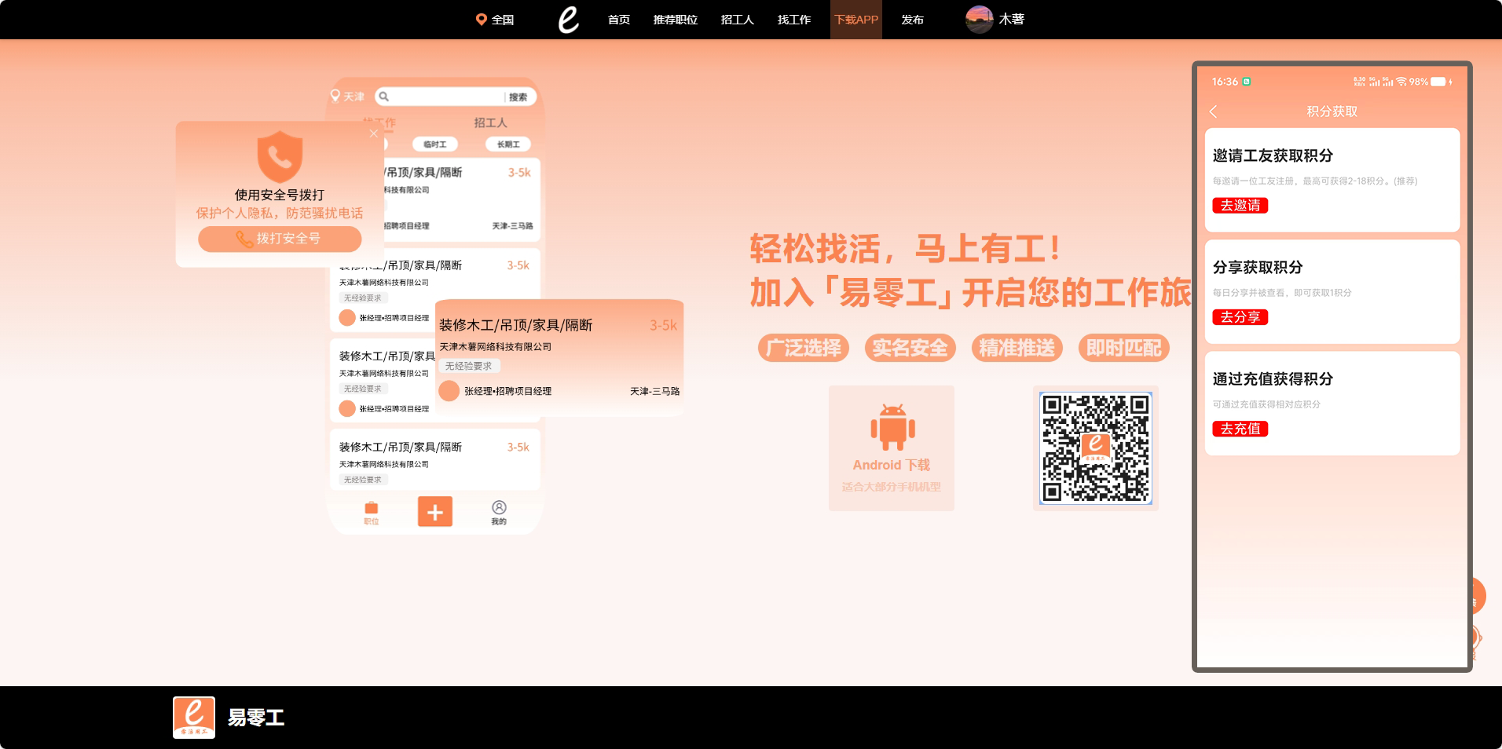Click the 即时匹配 tag
1502x749 pixels.
coord(1124,348)
